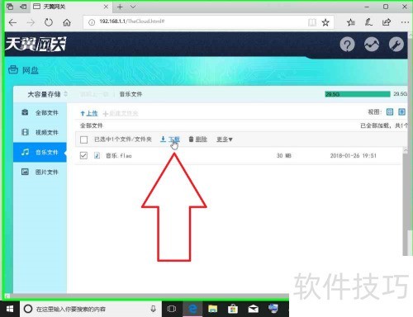The image size is (413, 317).
Task: Select 全部文件 in the sidebar
Action: (x=40, y=112)
